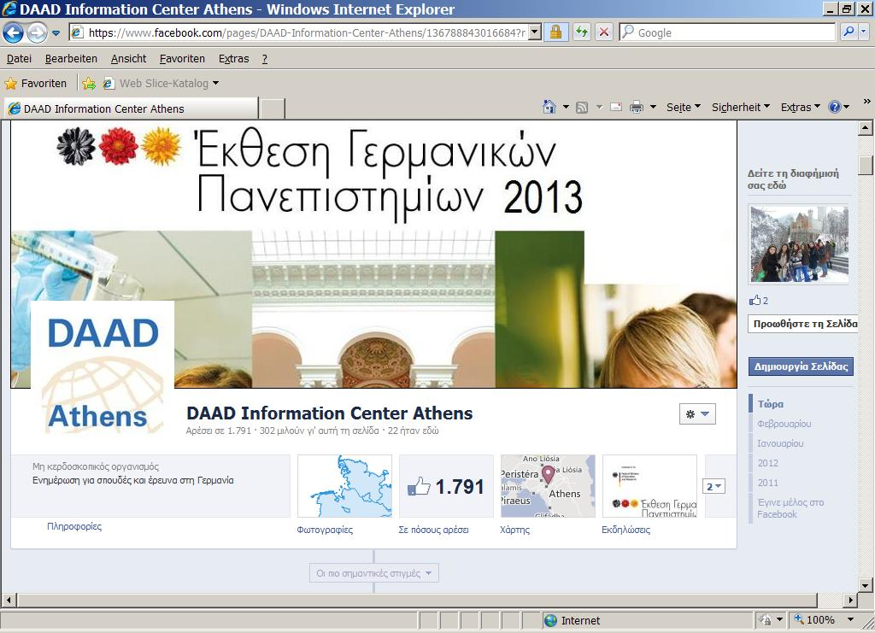The width and height of the screenshot is (875, 633).
Task: Click the Δημιουργία Σελίδας button
Action: [x=801, y=366]
